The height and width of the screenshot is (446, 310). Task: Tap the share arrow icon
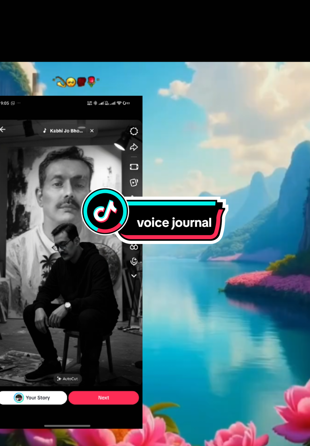[x=134, y=147]
